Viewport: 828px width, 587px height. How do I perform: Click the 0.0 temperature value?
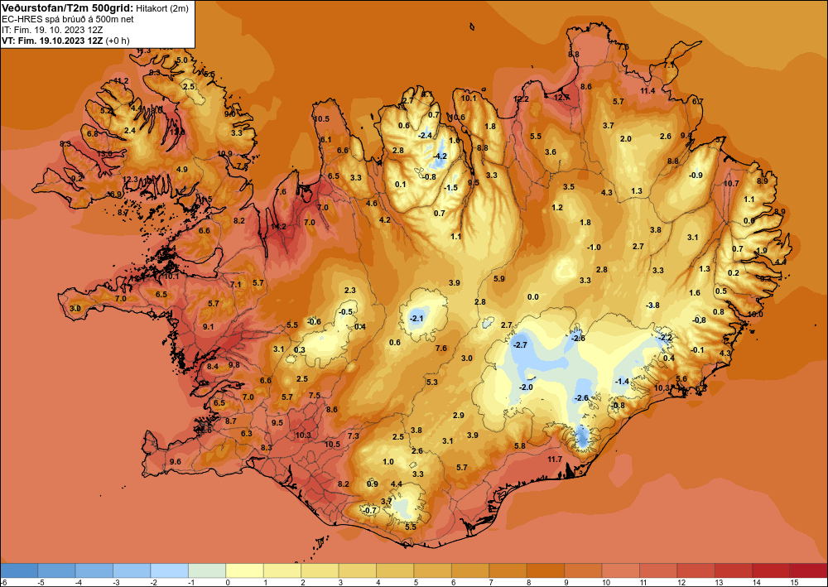click(x=533, y=297)
